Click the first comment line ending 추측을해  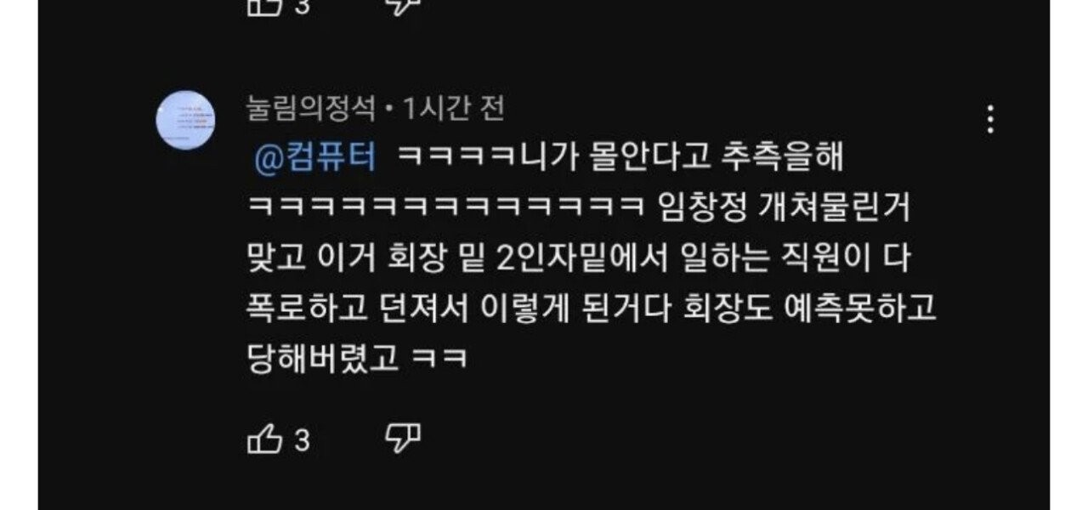pyautogui.click(x=618, y=158)
